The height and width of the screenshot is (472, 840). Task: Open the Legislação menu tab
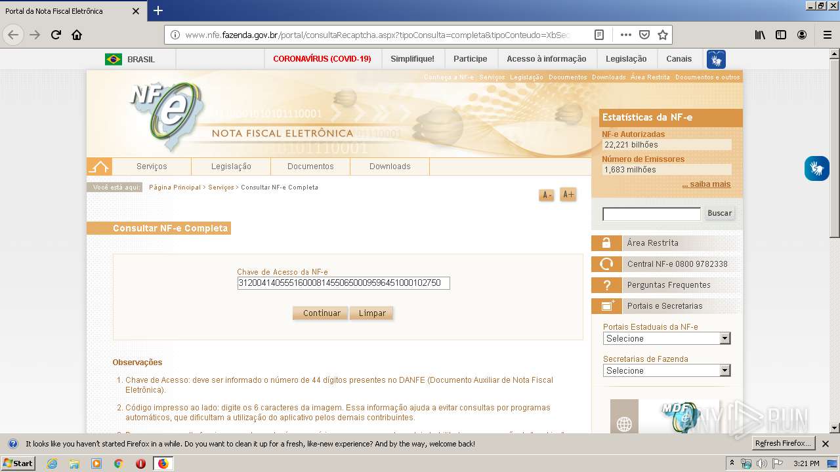tap(231, 167)
